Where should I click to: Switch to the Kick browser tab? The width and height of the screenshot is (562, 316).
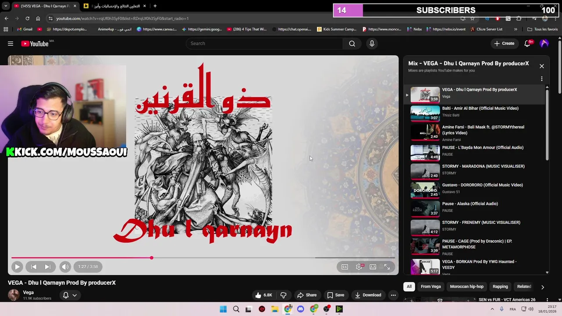pyautogui.click(x=115, y=6)
